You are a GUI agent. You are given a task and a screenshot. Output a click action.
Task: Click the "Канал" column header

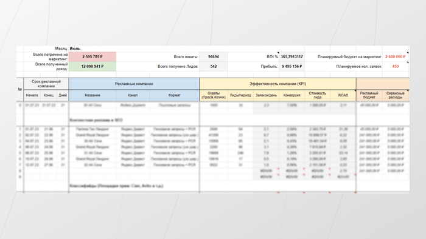point(133,95)
